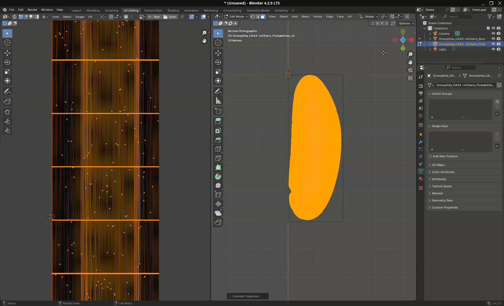Open the Modifiers properties tab
This screenshot has height=306, width=504.
[421, 142]
